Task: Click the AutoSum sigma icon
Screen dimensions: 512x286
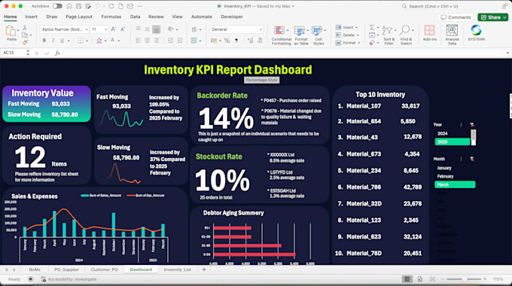Action: 372,27
